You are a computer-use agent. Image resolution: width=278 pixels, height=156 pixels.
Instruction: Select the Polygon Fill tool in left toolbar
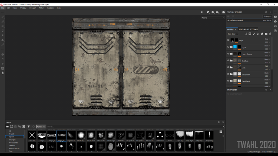pyautogui.click(x=3, y=31)
